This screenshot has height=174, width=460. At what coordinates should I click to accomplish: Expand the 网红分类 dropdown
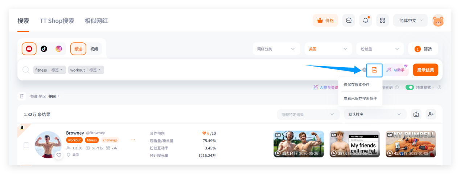tap(276, 49)
